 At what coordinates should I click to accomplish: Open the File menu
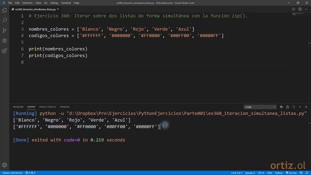pos(10,3)
